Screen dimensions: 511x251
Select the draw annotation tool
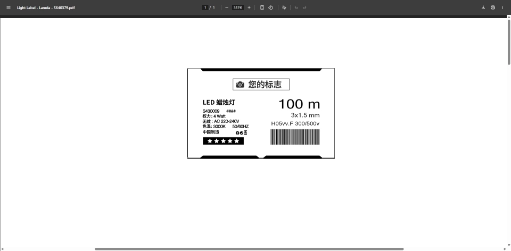point(284,7)
